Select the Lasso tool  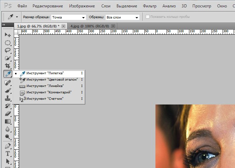coord(7,50)
